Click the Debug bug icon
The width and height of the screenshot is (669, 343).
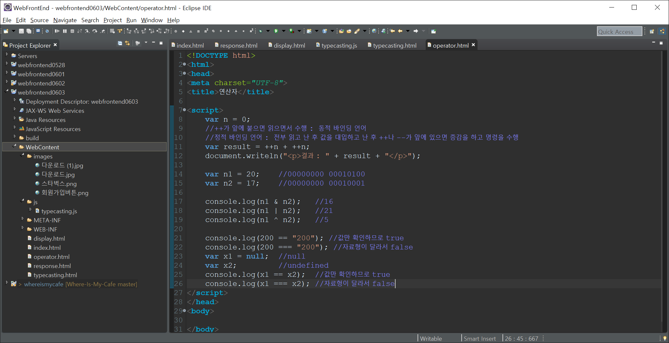[261, 31]
